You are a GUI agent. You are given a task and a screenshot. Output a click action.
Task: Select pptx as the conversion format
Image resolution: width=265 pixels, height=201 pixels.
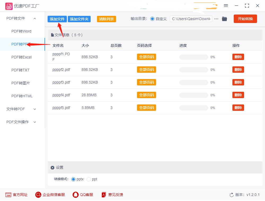point(73,179)
